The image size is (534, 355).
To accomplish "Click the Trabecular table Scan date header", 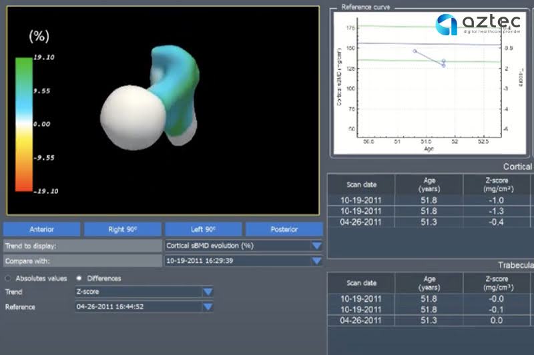I will coord(361,282).
